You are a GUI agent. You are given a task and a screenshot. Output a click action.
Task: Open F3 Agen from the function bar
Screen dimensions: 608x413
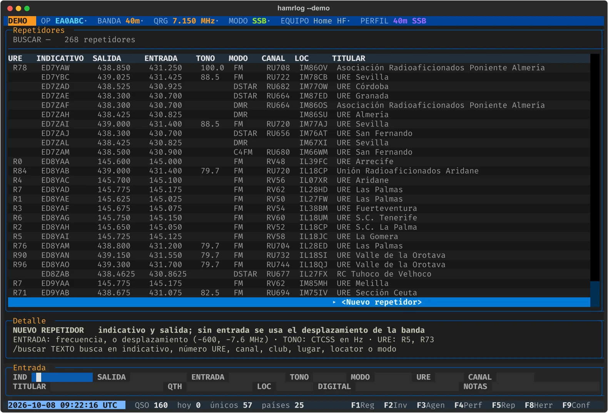pos(431,405)
